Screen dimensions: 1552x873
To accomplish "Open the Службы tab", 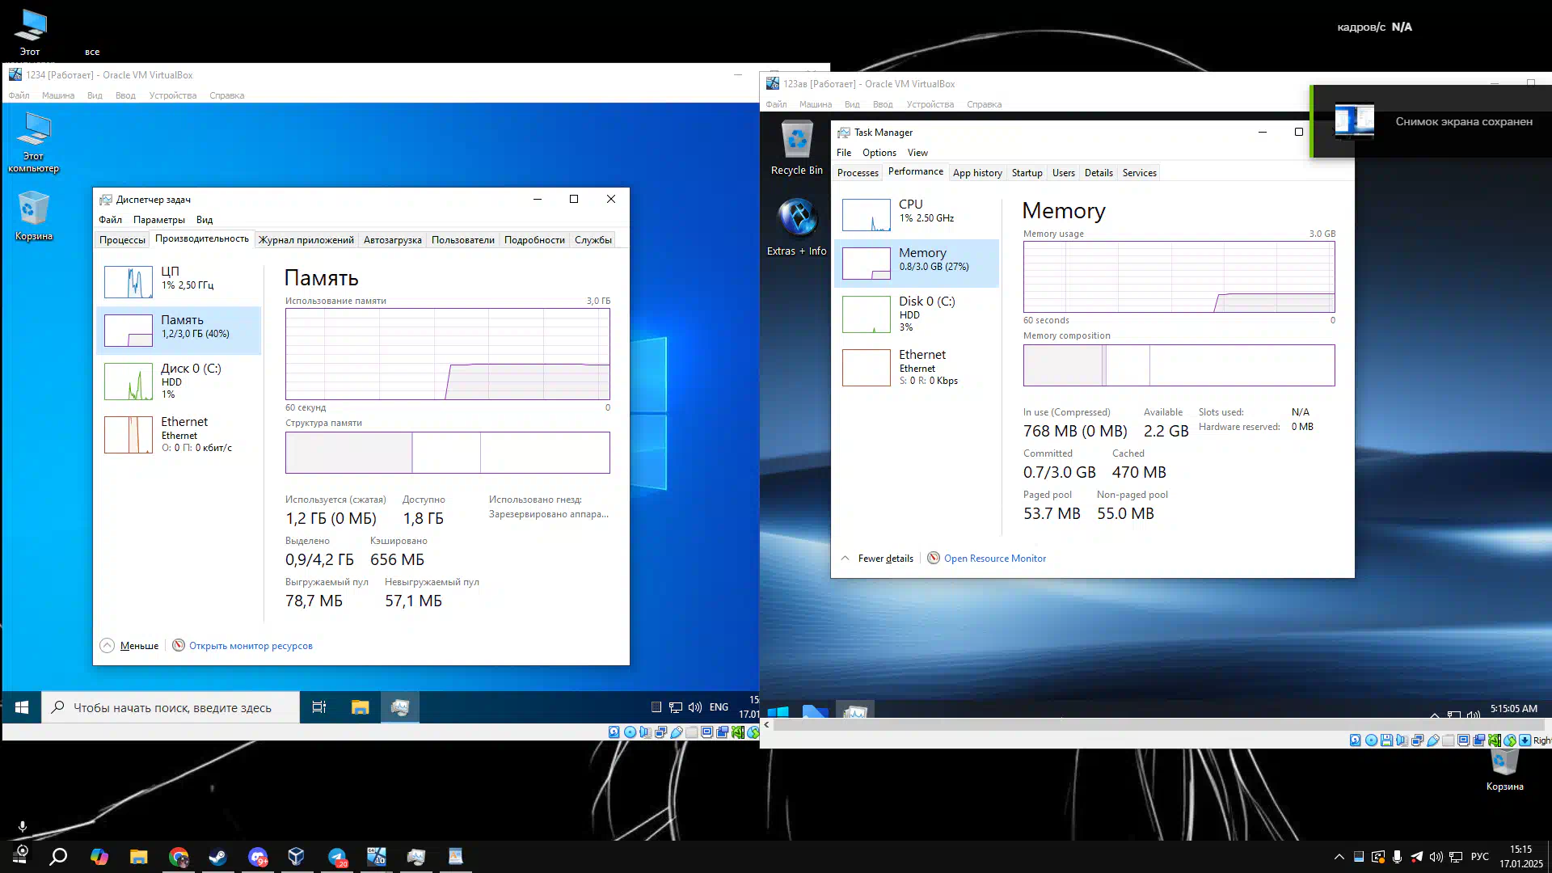I will click(x=593, y=240).
